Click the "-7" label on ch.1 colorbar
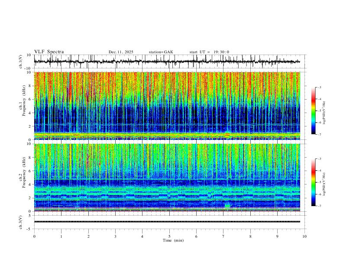The height and width of the screenshot is (265, 343). point(320,134)
